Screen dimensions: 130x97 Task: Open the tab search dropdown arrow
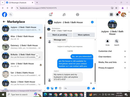[x=3, y=3]
